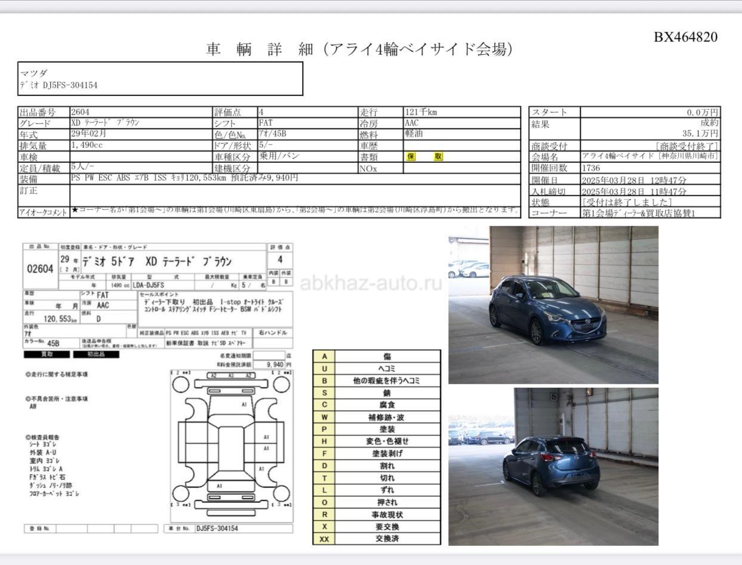This screenshot has height=565, width=742.
Task: Select the 会場名 venue value
Action: pyautogui.click(x=651, y=156)
